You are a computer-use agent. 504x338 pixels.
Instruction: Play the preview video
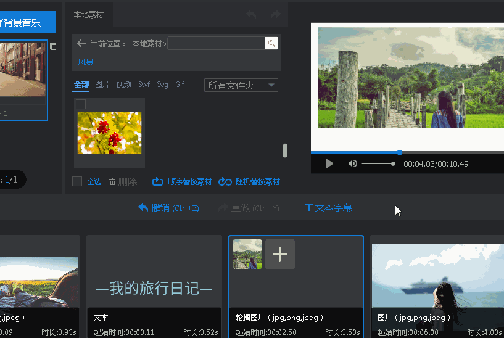point(329,163)
